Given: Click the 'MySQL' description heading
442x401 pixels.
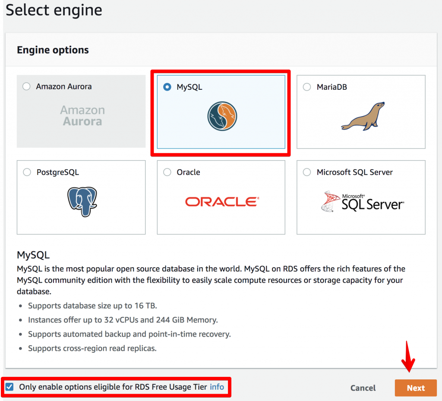Looking at the screenshot, I should coord(33,255).
